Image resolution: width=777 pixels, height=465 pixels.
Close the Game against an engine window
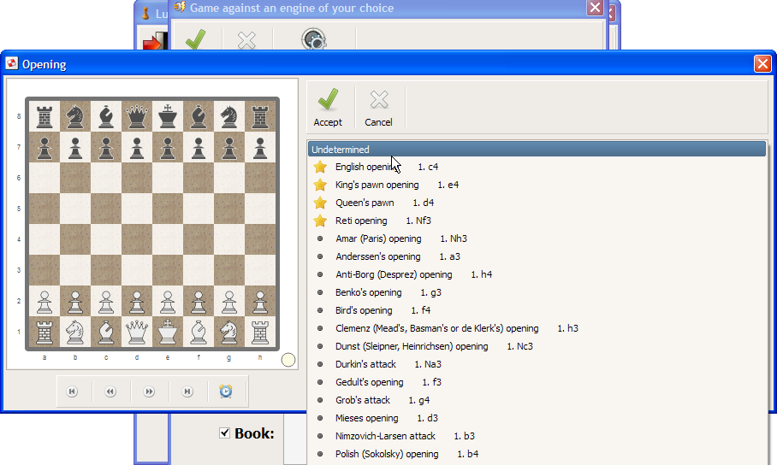(595, 8)
